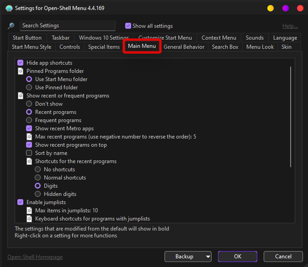Click the Max recent programs setting icon

[x=29, y=137]
